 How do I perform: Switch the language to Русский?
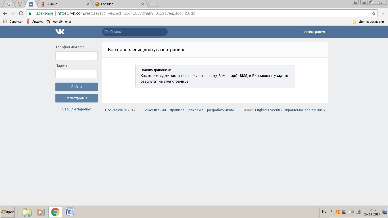275,110
